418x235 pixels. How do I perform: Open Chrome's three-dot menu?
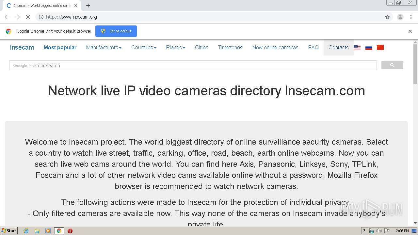click(x=411, y=17)
